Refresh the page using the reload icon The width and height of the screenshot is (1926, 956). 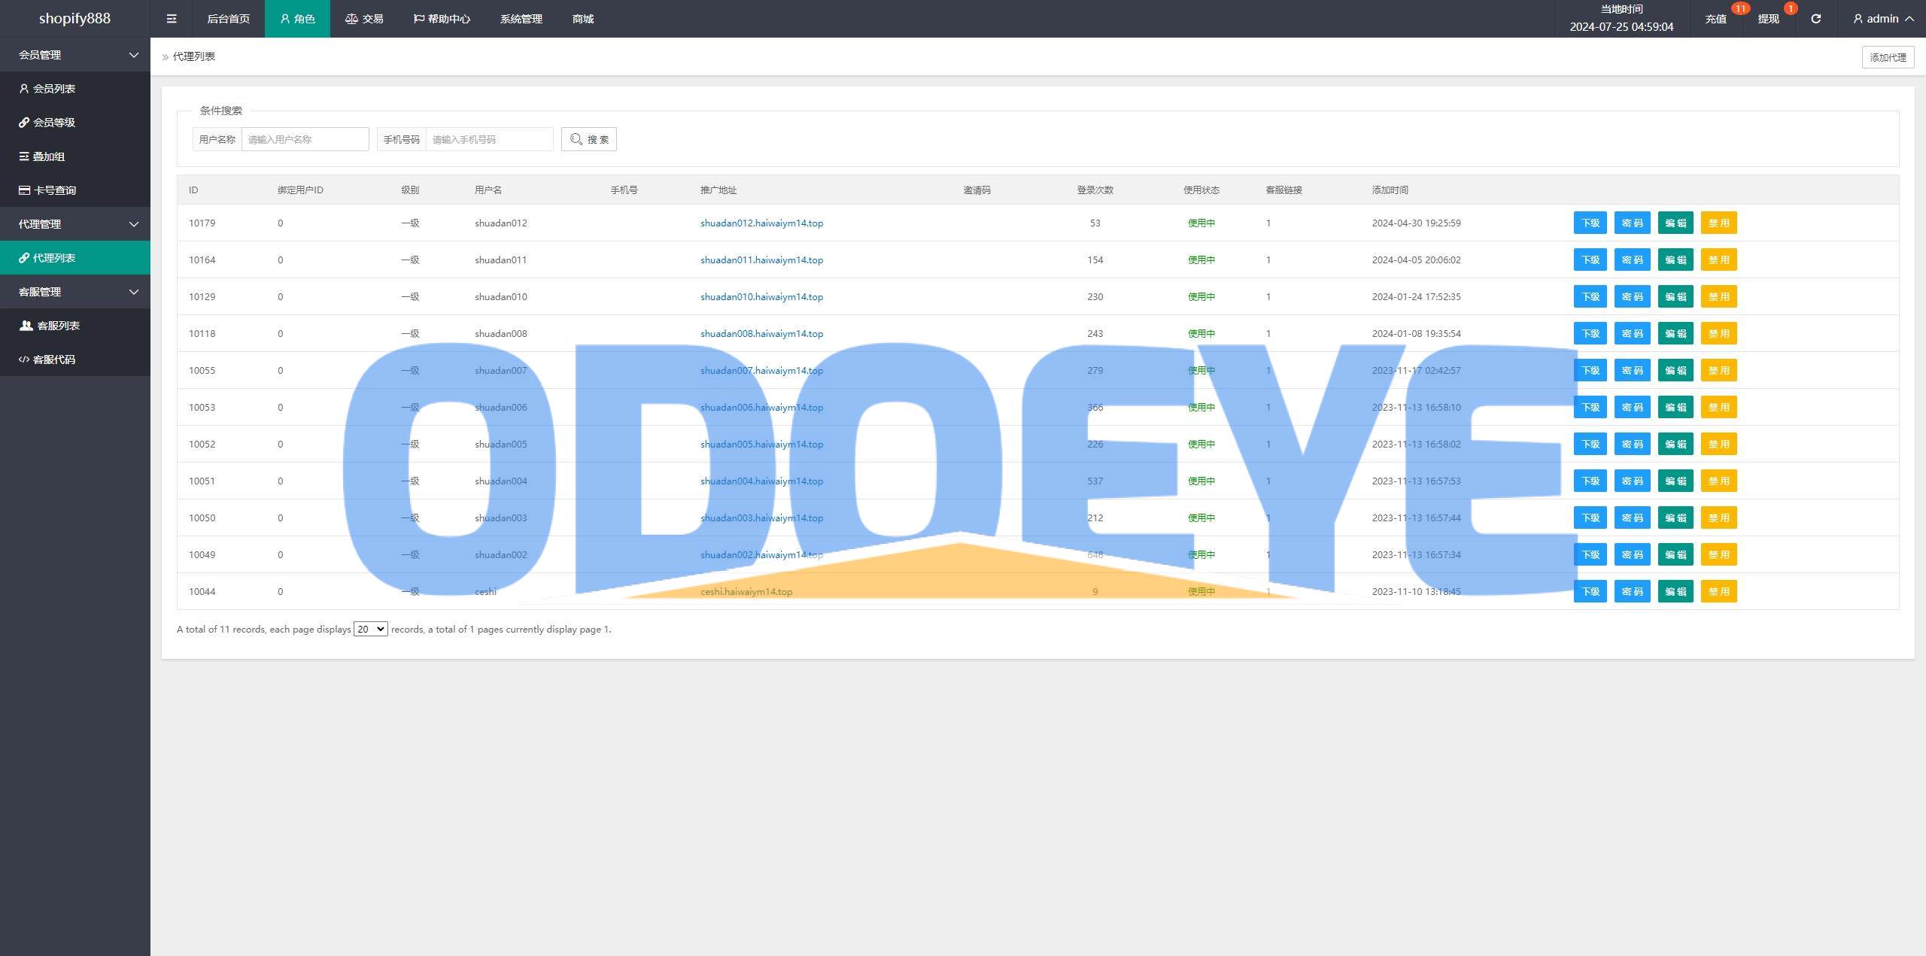tap(1815, 19)
